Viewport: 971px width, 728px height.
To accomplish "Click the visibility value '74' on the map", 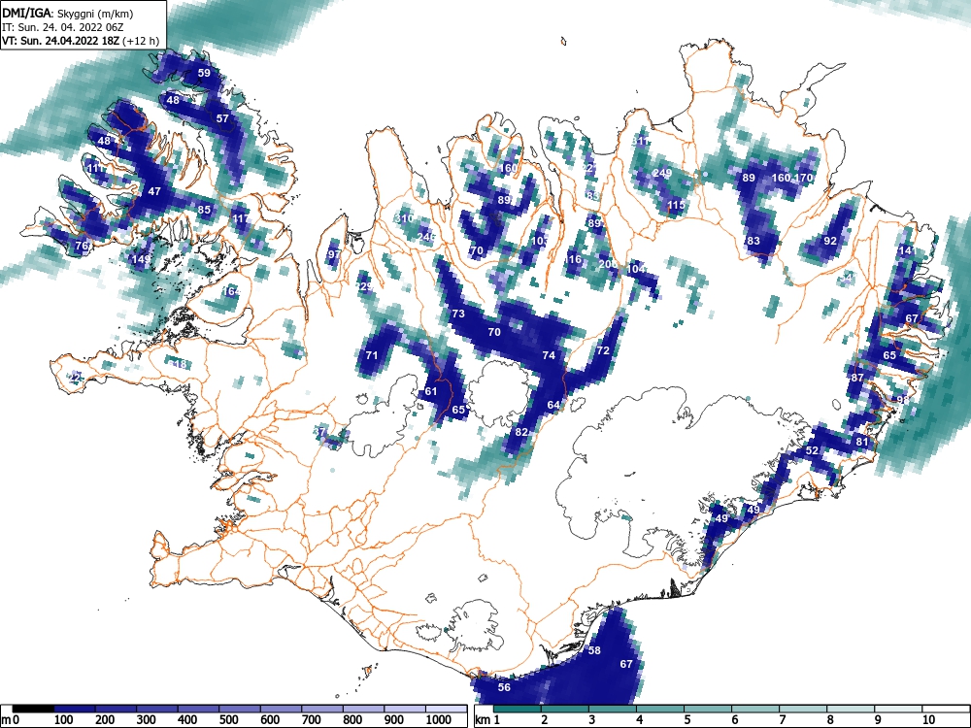I will coord(549,355).
